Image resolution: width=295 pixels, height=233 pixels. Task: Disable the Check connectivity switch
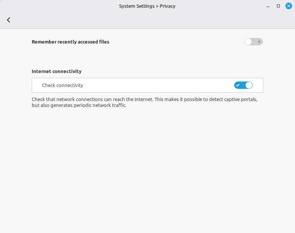point(243,85)
